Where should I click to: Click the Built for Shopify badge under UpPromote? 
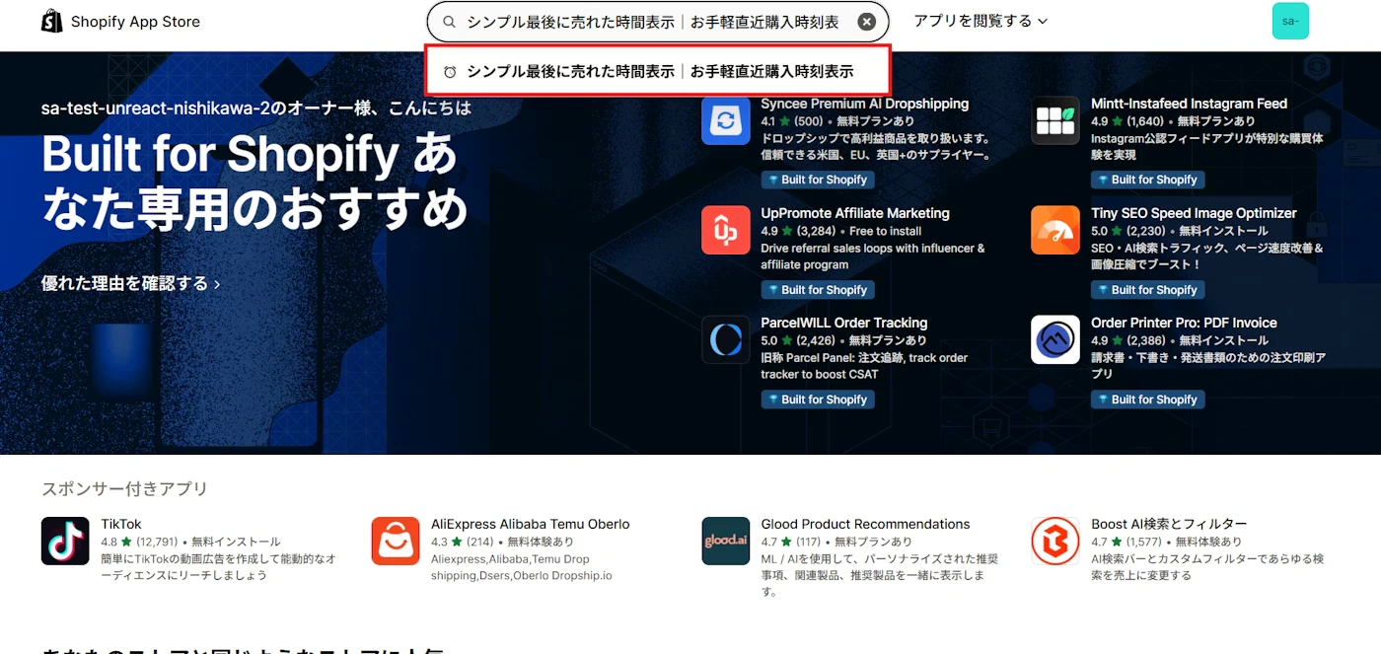[817, 289]
